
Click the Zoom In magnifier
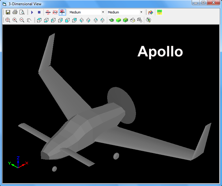coord(15,20)
